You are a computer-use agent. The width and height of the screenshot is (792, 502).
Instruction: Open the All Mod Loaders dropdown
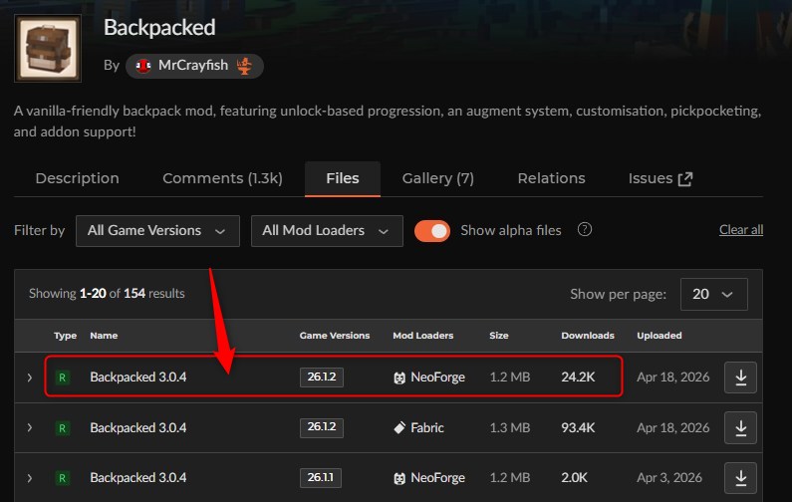pos(327,231)
